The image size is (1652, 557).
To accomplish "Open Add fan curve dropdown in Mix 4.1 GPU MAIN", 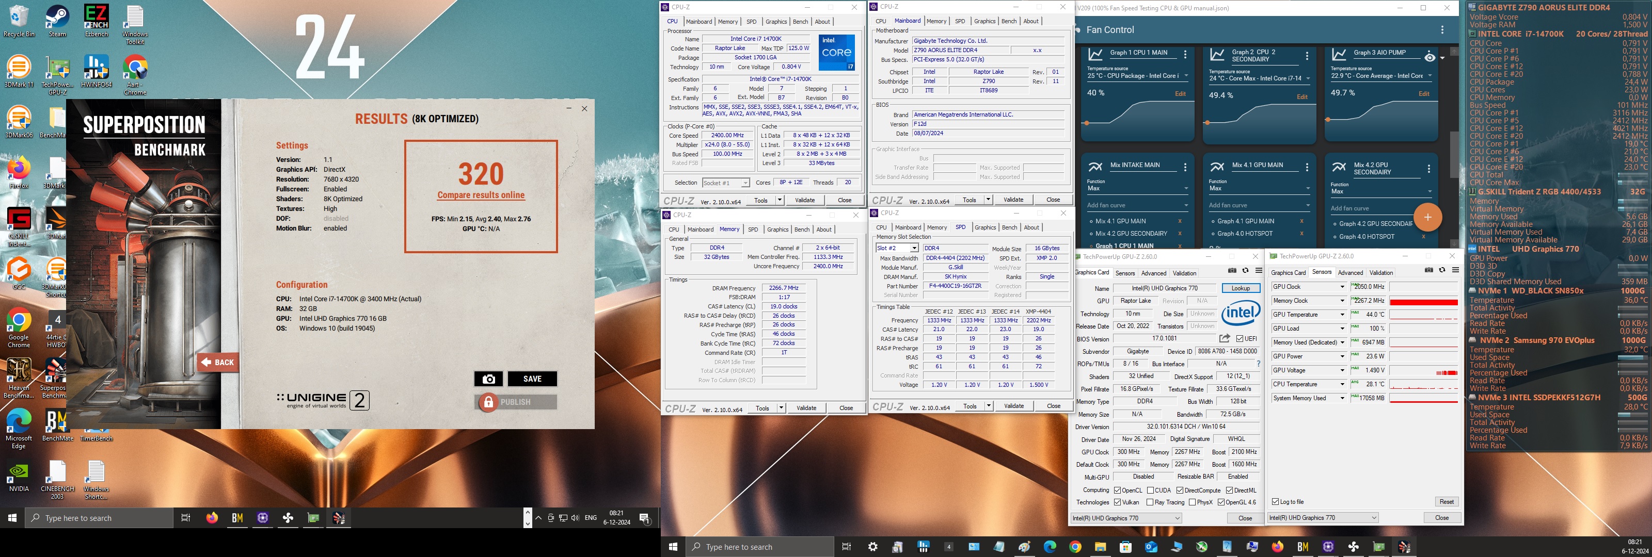I will [1260, 205].
